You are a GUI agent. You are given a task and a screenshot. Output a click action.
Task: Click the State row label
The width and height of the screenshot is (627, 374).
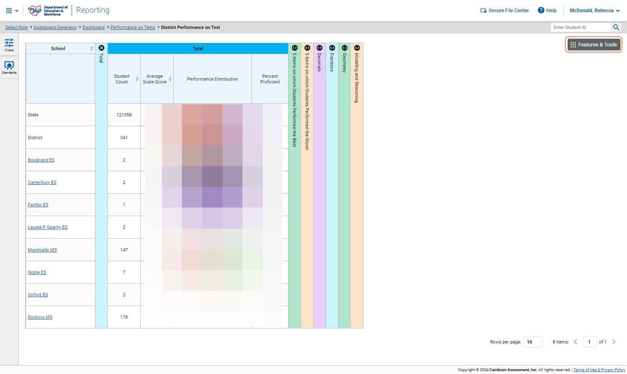33,115
